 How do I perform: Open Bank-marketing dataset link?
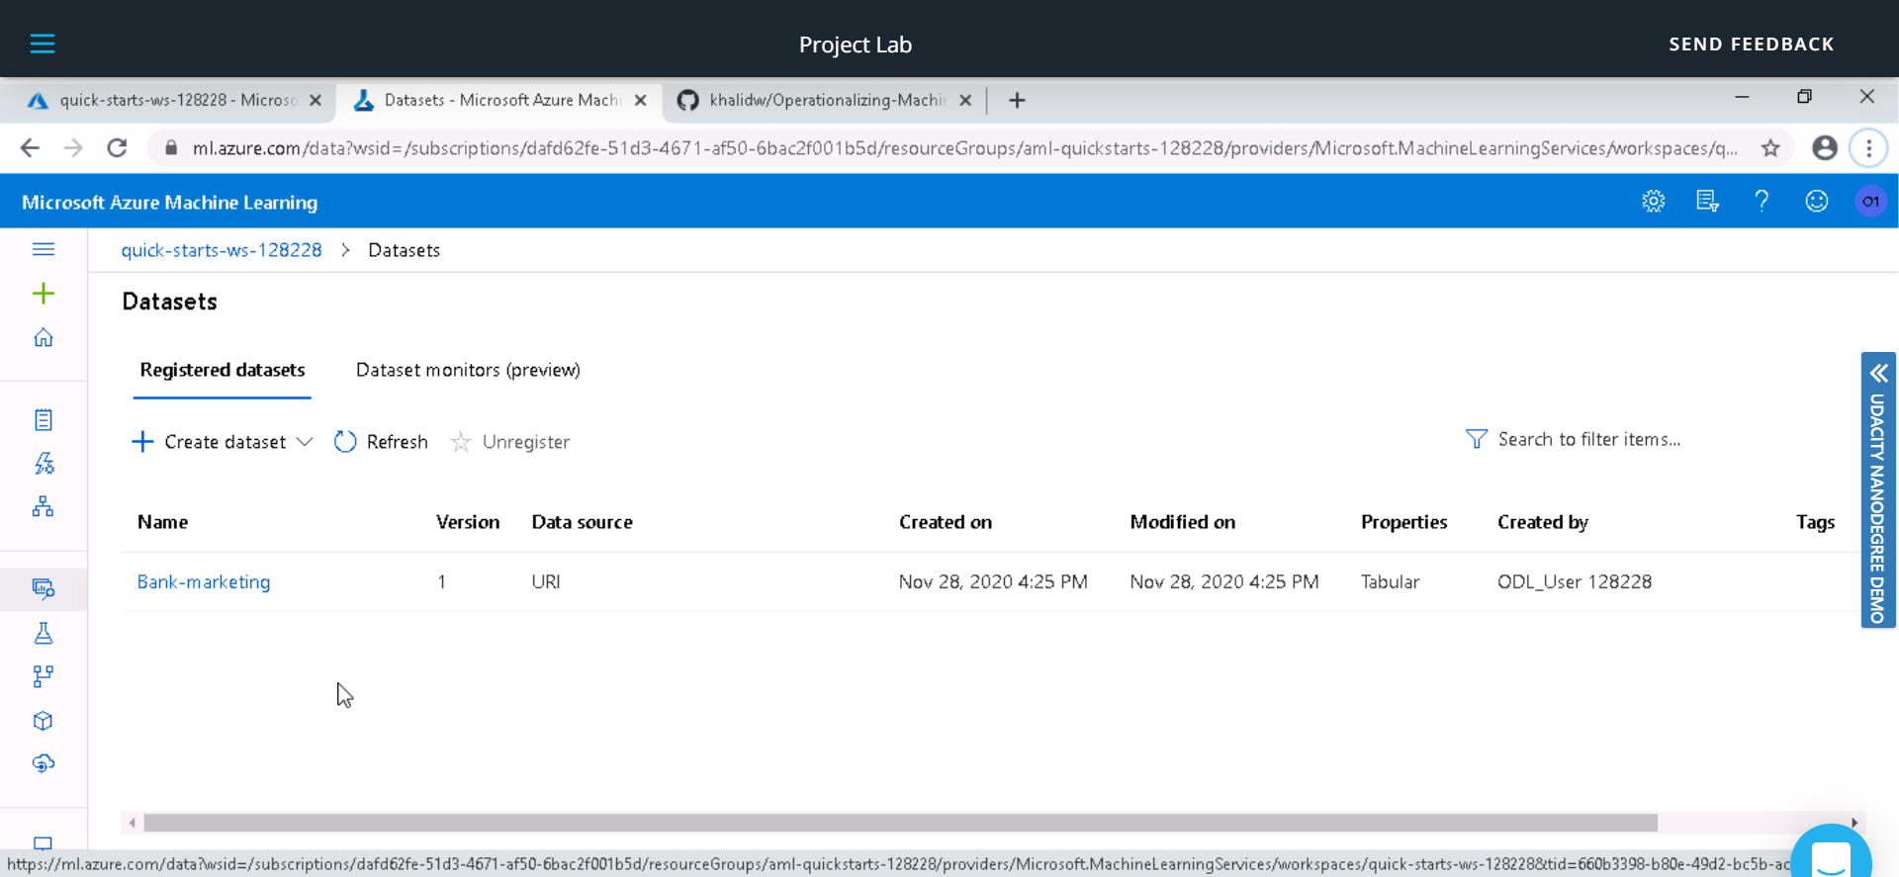[204, 582]
